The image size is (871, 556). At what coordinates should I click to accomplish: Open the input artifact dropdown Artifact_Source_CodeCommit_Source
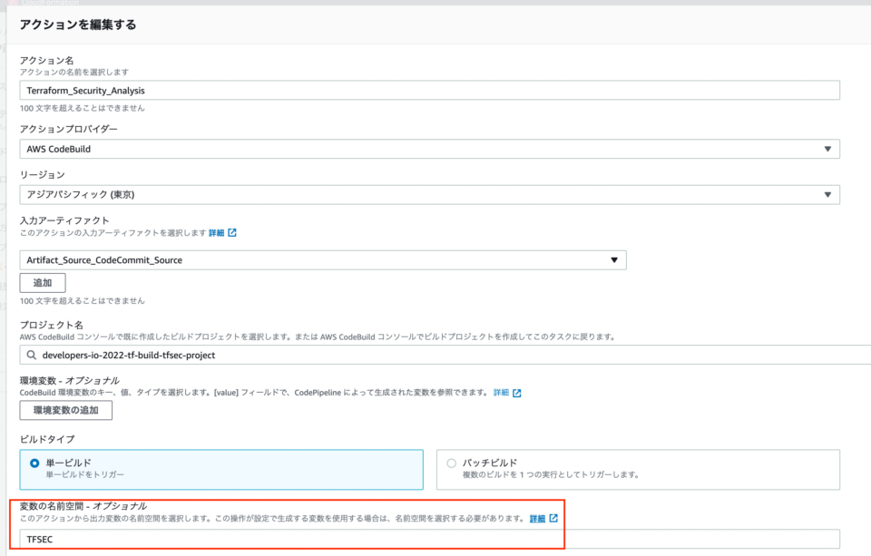323,260
